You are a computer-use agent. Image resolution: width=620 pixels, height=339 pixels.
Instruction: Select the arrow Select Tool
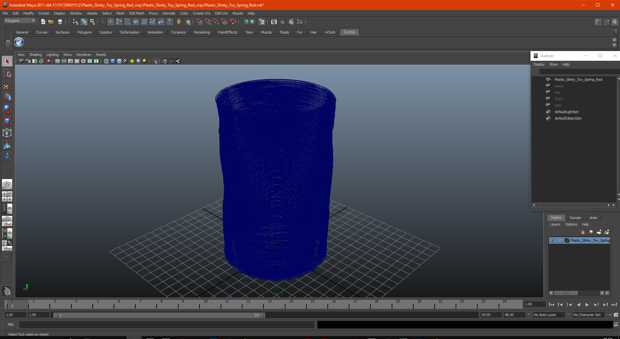tap(7, 61)
